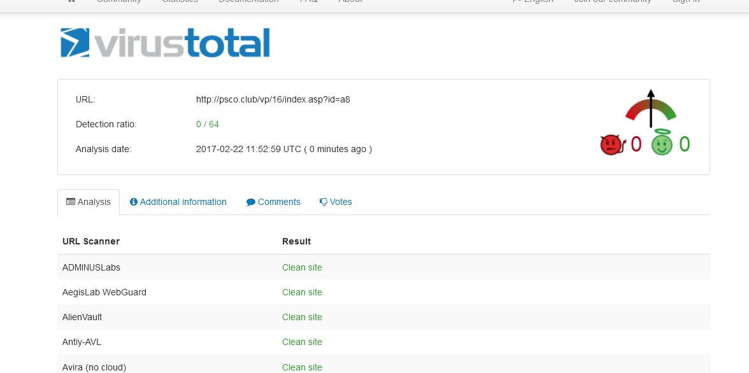
Task: Open the English language dropdown
Action: click(533, 2)
